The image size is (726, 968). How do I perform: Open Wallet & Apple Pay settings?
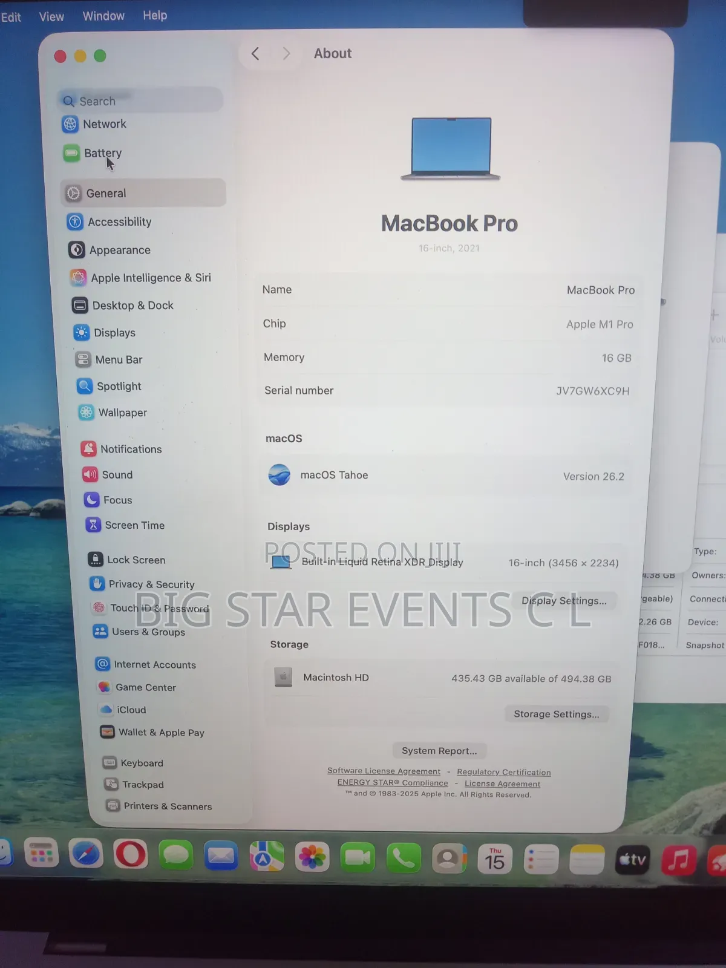click(153, 732)
